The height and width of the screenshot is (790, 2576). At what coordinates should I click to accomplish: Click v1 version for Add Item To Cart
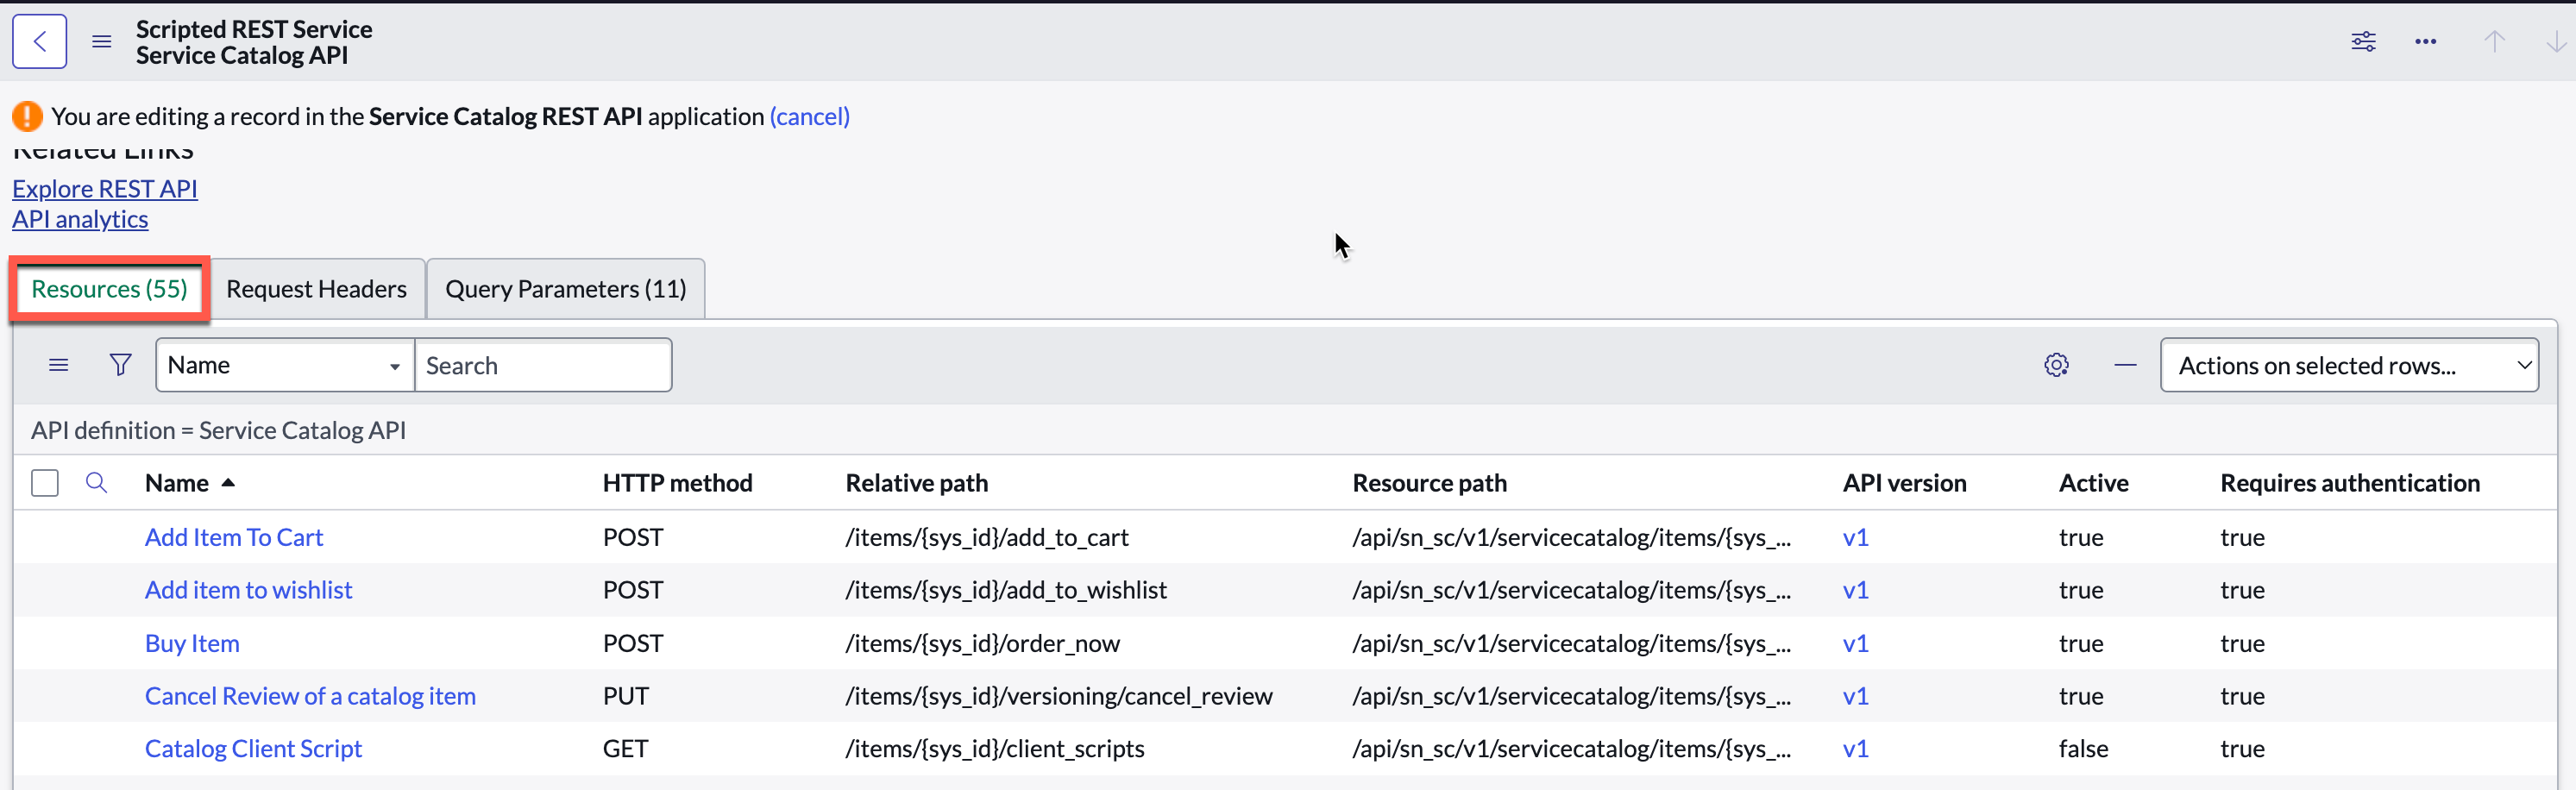click(x=1856, y=537)
